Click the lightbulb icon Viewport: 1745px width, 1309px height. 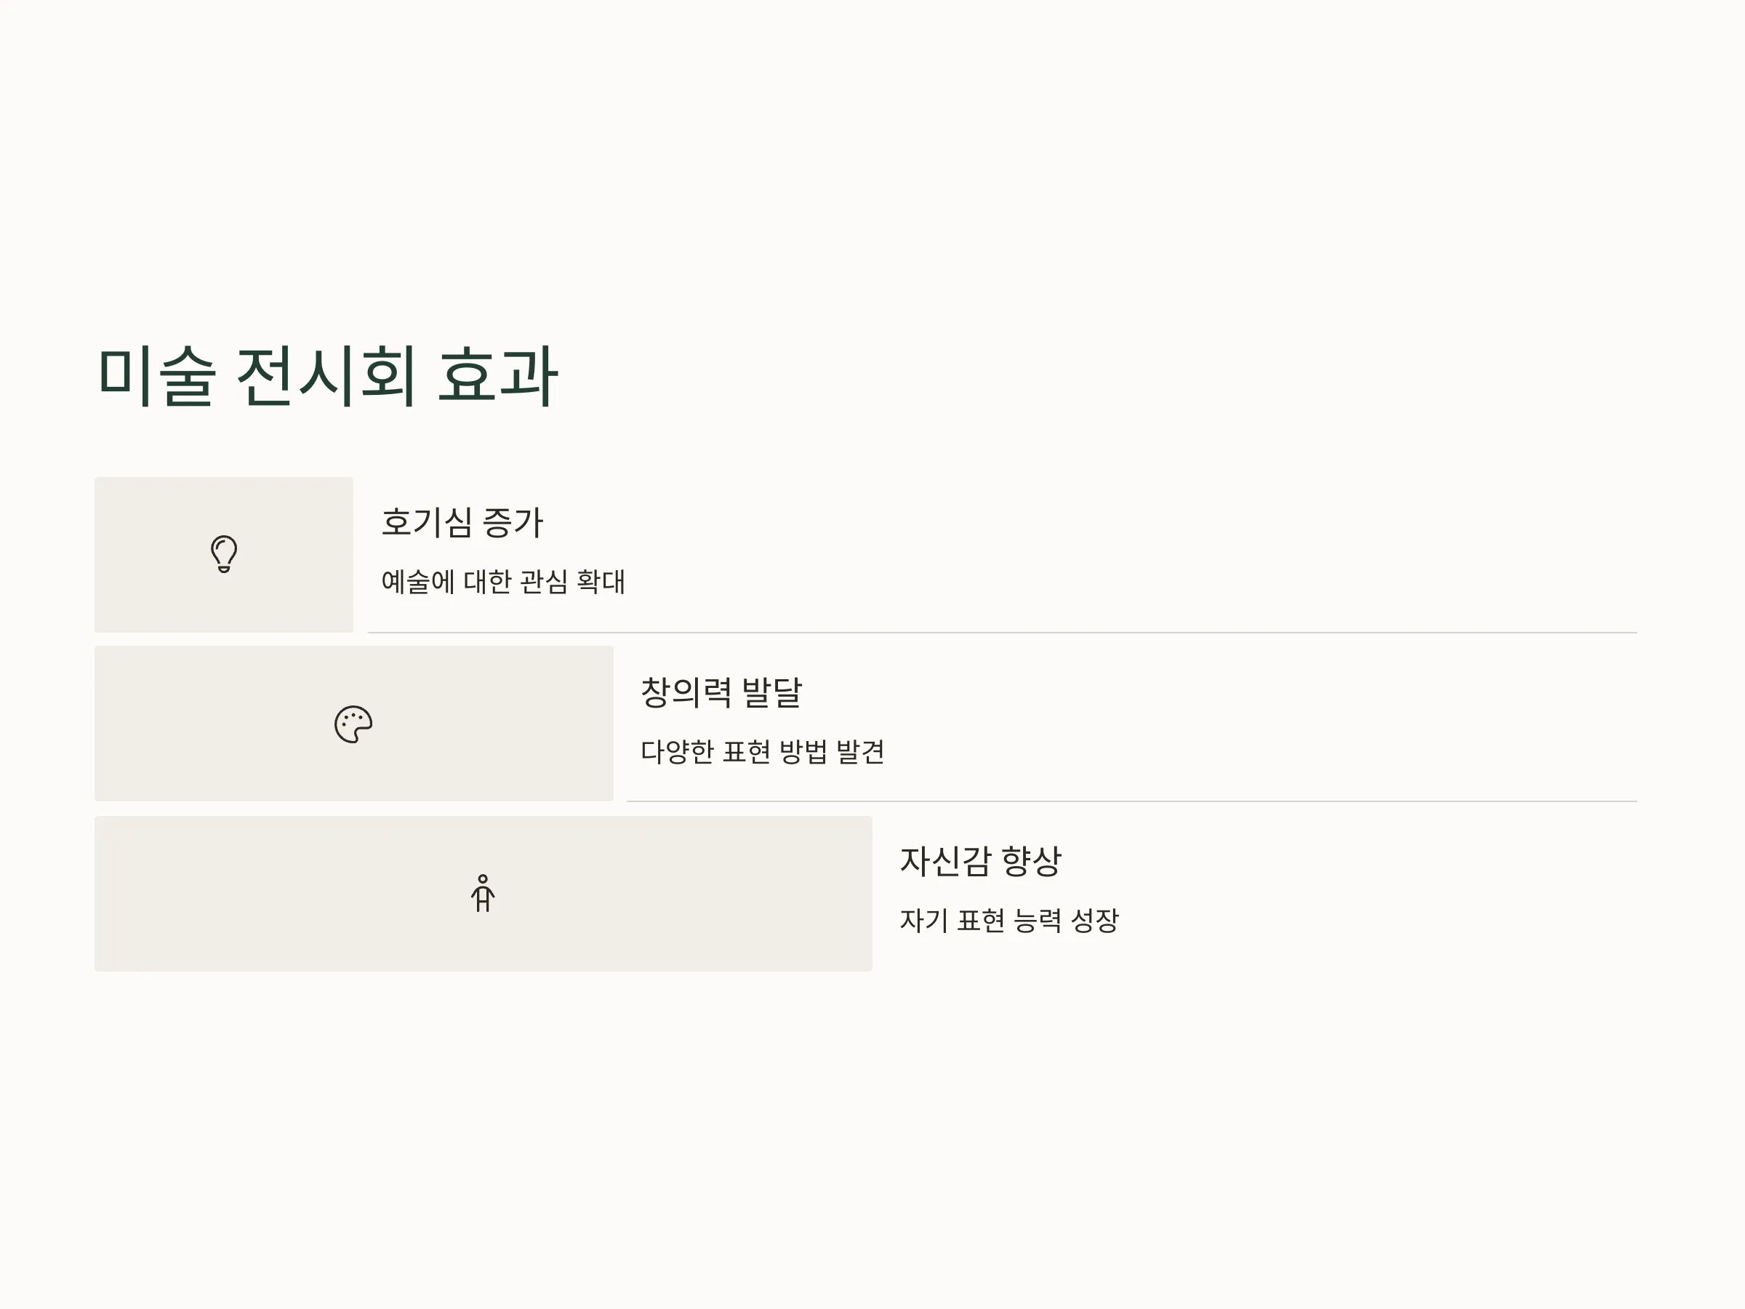click(224, 554)
